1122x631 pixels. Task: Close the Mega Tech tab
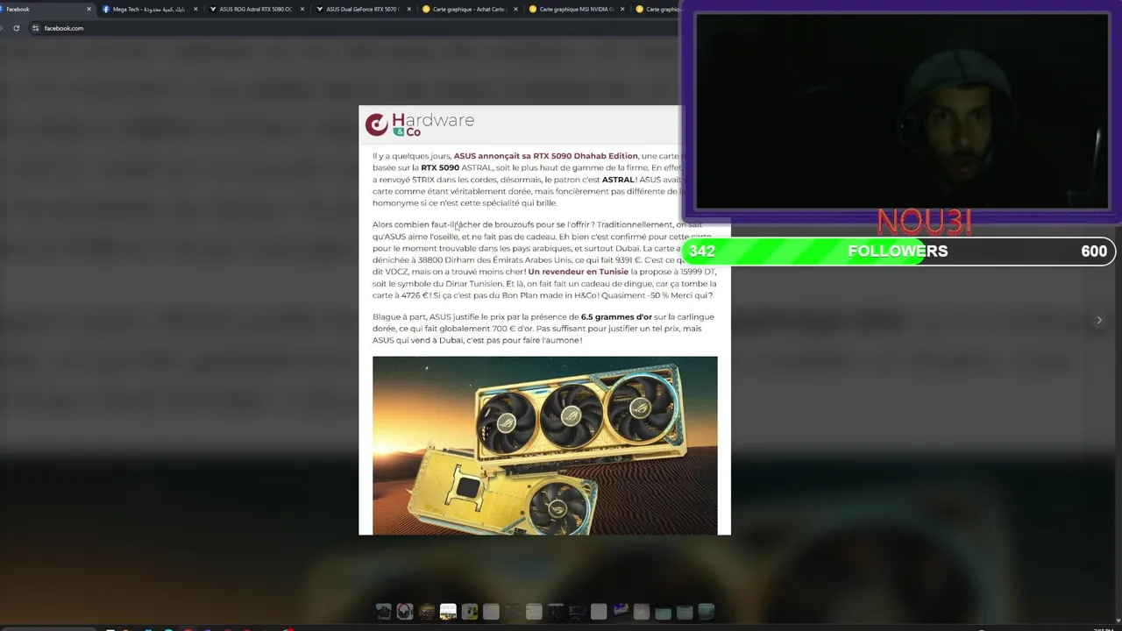click(195, 9)
